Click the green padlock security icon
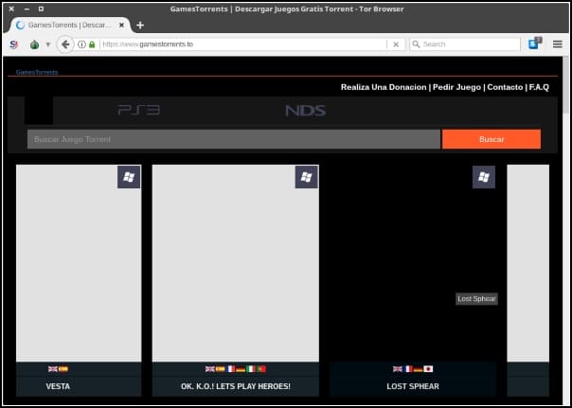 click(x=92, y=44)
